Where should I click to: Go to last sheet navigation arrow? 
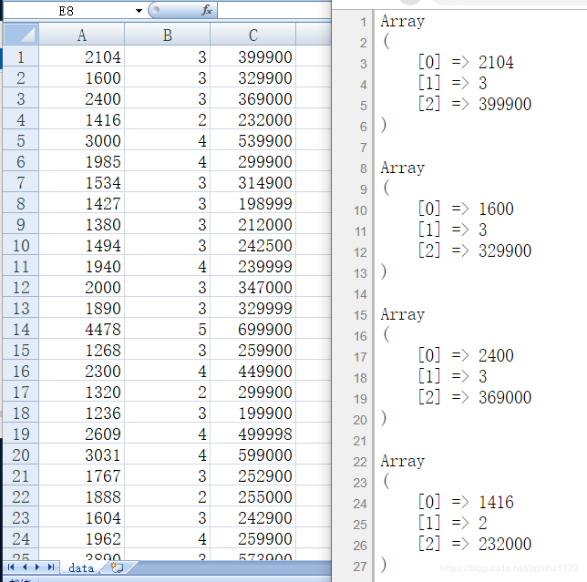51,567
